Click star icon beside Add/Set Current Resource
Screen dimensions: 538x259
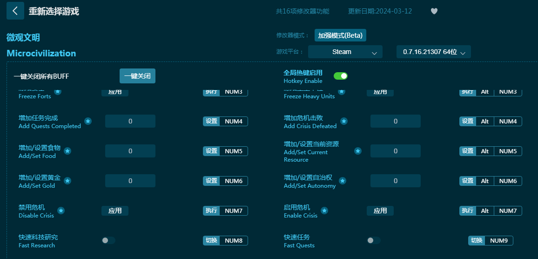pyautogui.click(x=358, y=151)
